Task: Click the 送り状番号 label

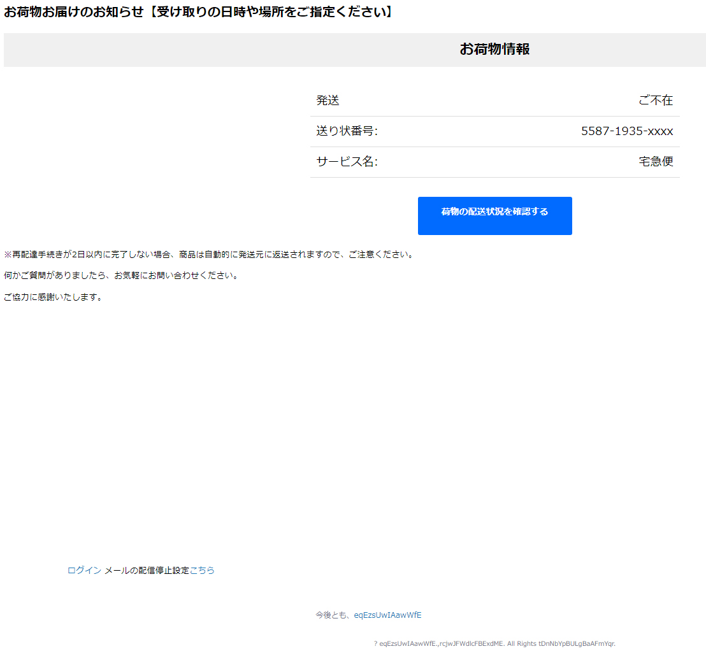Action: pos(347,131)
